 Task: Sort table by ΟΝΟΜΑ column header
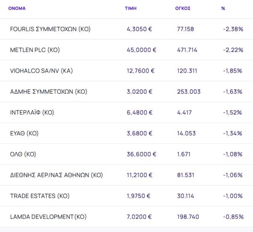tap(17, 8)
